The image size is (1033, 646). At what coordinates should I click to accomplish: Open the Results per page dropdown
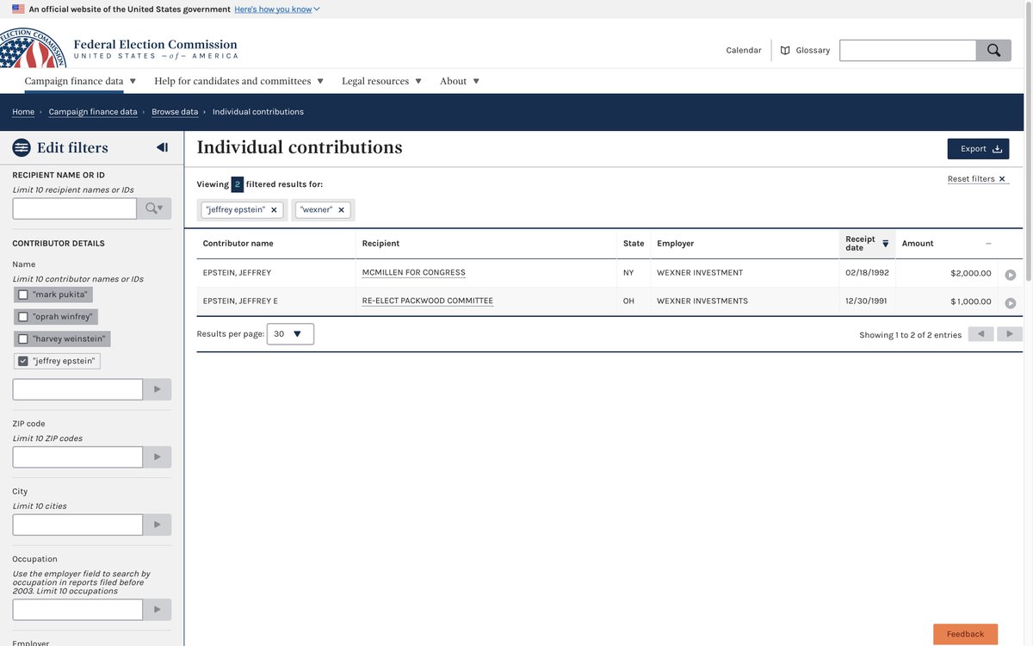tap(290, 334)
